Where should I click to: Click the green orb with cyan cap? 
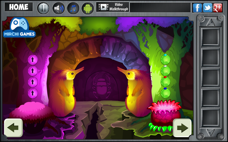pos(166,59)
